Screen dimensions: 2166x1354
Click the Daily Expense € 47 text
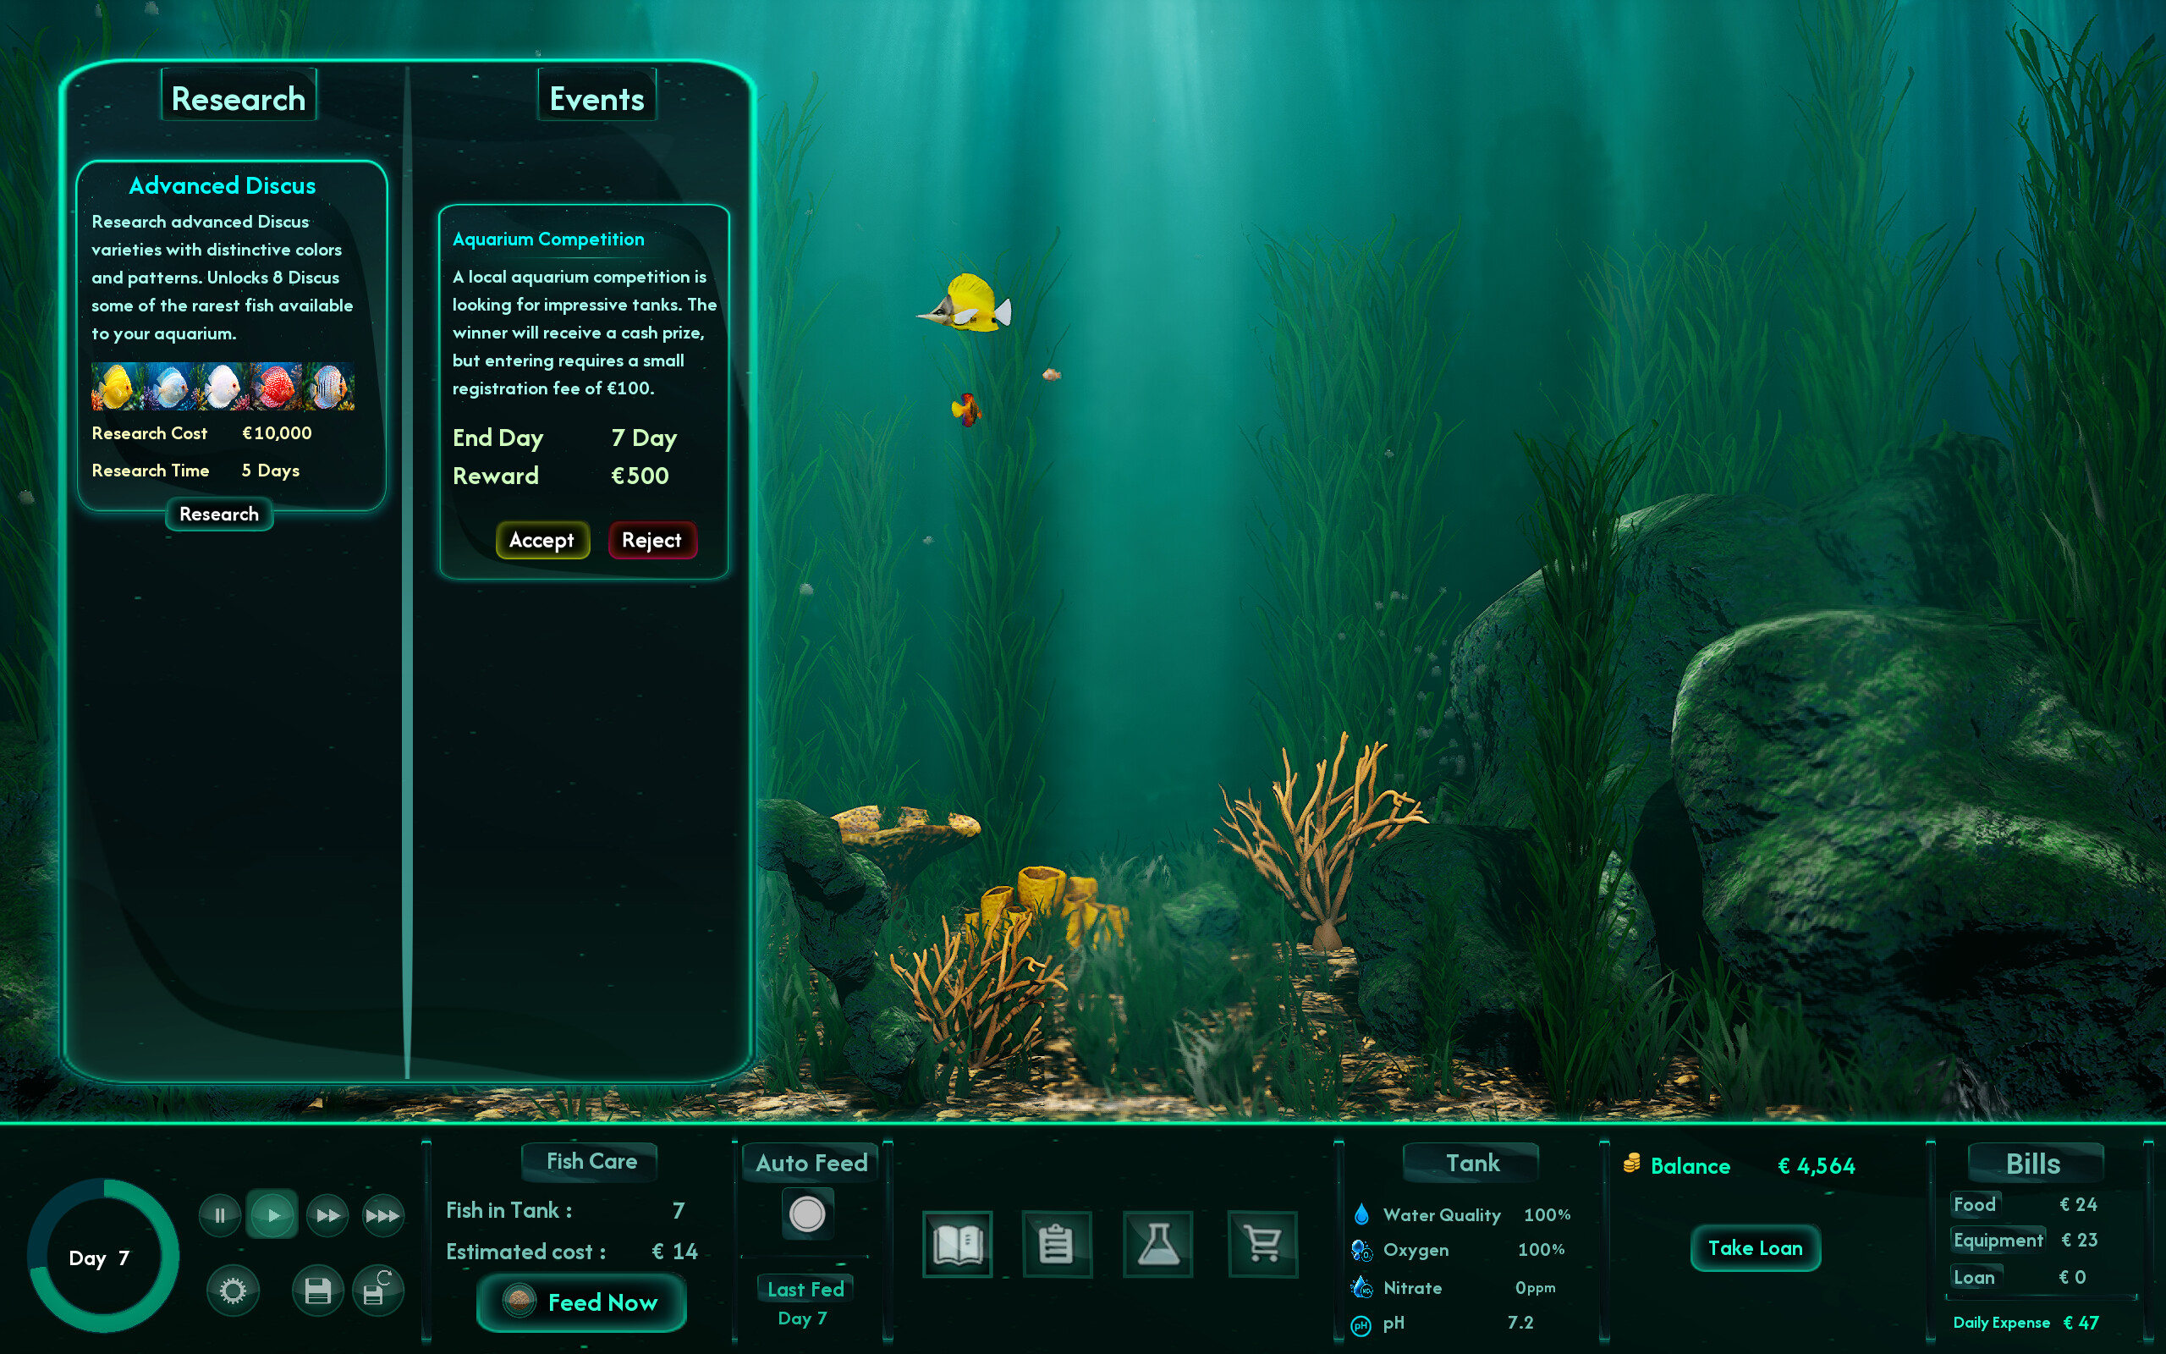(x=2026, y=1323)
